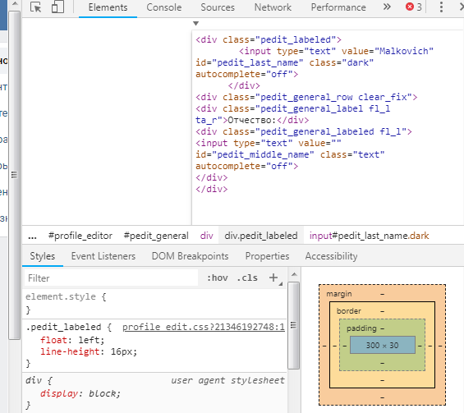464x413 pixels.
Task: Toggle the .cls class editor
Action: point(247,278)
